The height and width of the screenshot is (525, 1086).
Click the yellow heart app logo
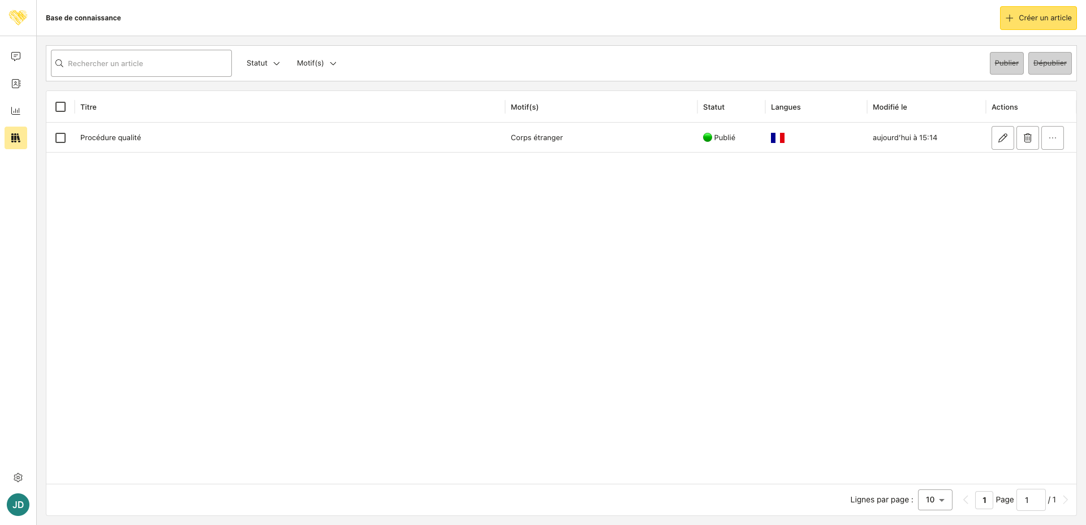click(x=18, y=18)
